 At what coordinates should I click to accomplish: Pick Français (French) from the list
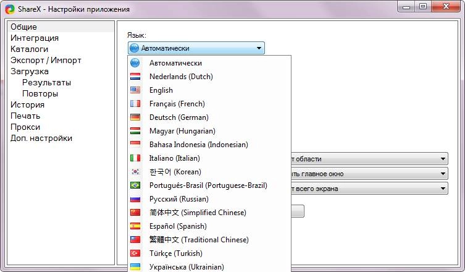(209, 104)
